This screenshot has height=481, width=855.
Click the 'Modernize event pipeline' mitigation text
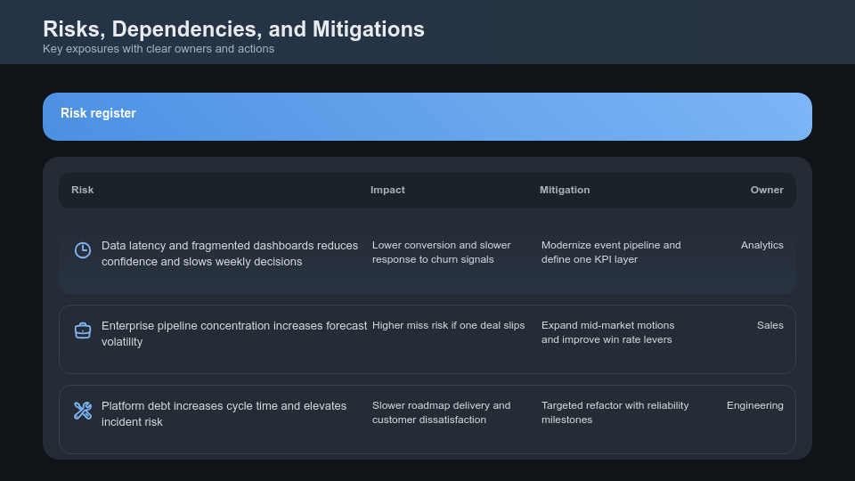point(611,252)
